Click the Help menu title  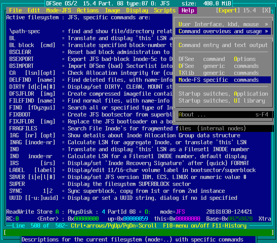[188, 10]
